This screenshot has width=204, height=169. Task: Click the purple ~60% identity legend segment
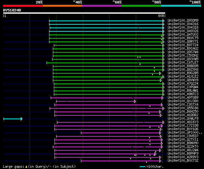(102, 6)
